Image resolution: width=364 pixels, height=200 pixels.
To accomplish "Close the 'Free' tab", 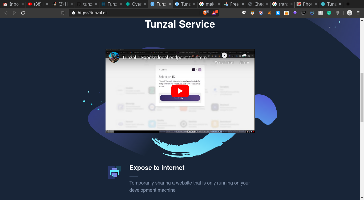I will pyautogui.click(x=243, y=4).
